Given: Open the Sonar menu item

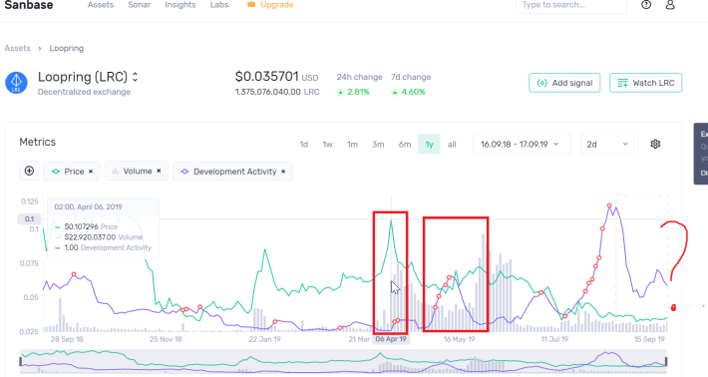Looking at the screenshot, I should 139,5.
